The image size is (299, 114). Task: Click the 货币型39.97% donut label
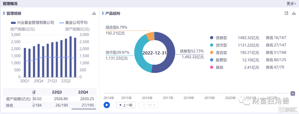tap(117, 52)
